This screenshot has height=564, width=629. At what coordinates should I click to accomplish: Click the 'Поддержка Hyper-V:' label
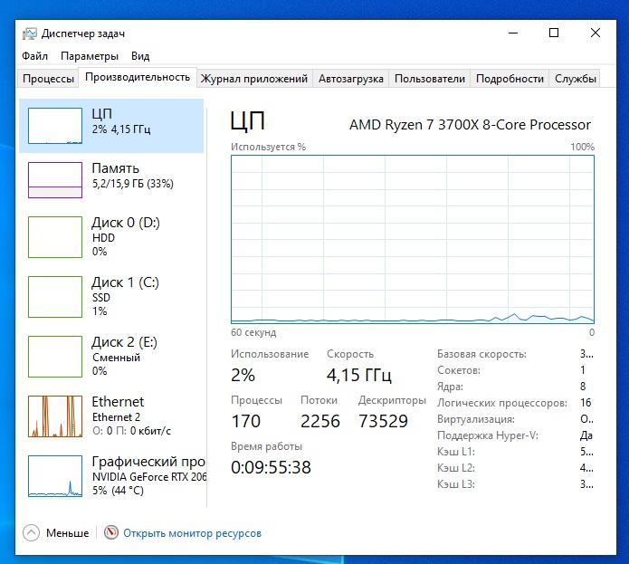pyautogui.click(x=488, y=435)
